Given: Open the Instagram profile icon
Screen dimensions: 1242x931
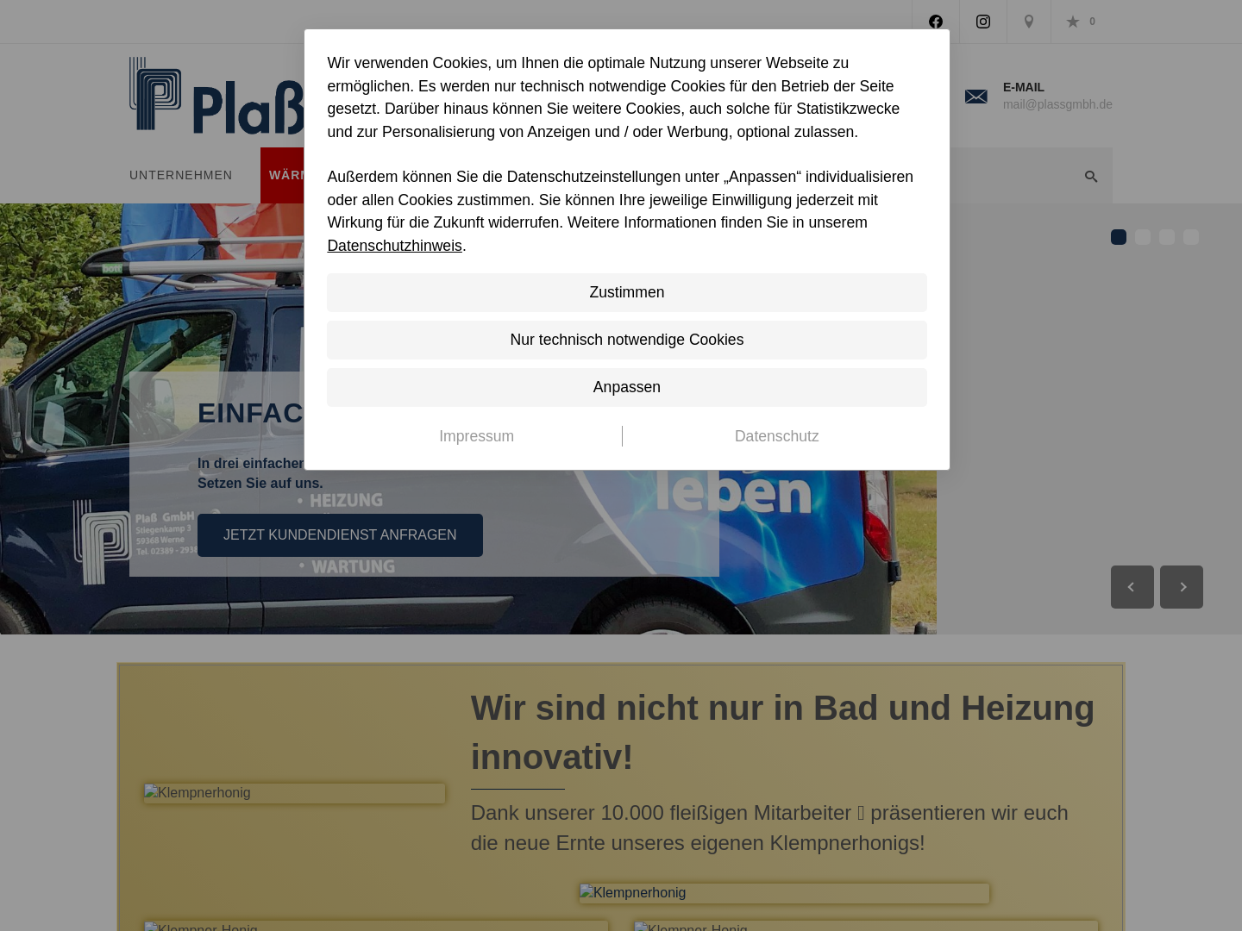Looking at the screenshot, I should (983, 22).
